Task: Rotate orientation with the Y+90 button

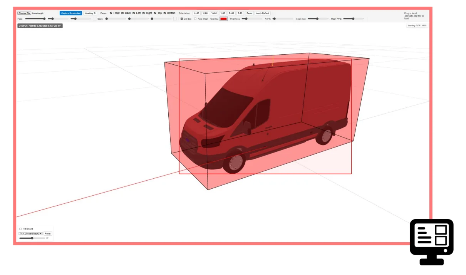Action: point(214,13)
